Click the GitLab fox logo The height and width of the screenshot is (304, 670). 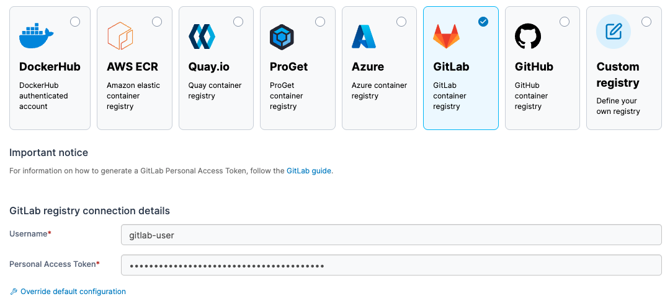pos(446,37)
